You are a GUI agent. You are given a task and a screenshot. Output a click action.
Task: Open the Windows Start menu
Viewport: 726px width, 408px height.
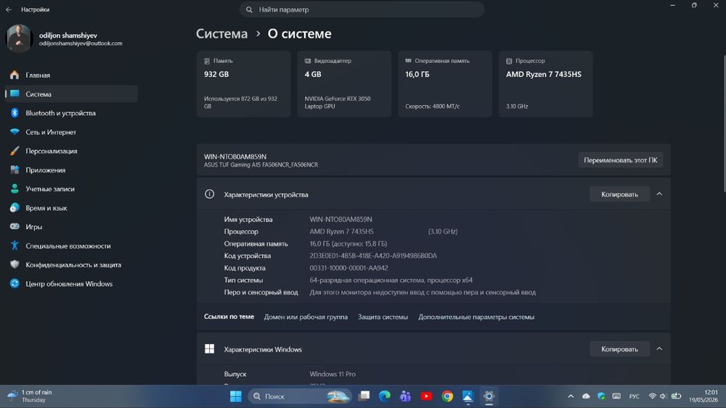coord(236,396)
